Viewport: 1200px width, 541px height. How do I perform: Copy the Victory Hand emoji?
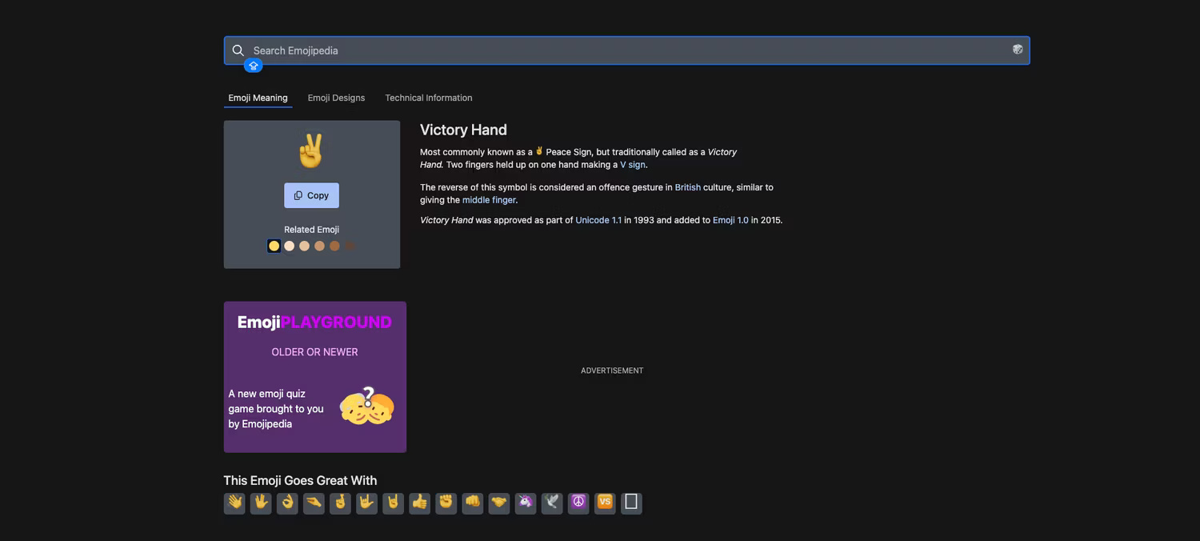pyautogui.click(x=311, y=194)
